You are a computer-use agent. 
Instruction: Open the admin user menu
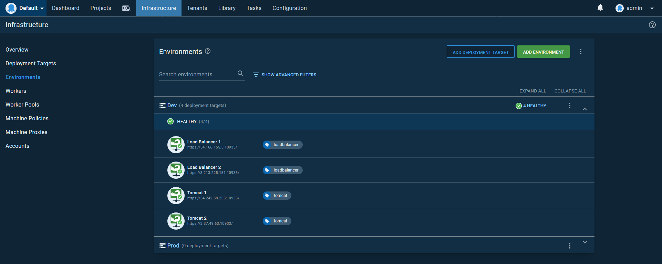click(x=634, y=8)
